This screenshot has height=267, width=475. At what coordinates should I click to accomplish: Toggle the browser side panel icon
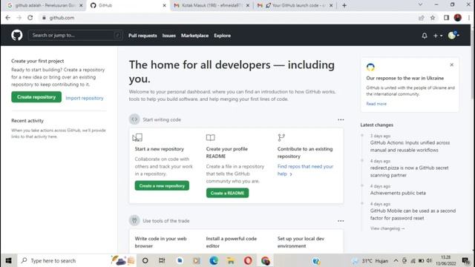(x=446, y=18)
